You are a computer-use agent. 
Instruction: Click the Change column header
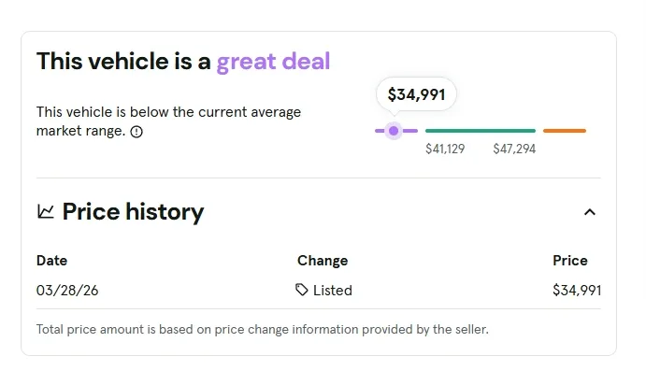323,261
